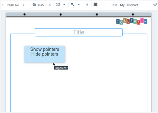The image size is (158, 113).
Task: Go to previous page arrow
Action: click(2, 5)
